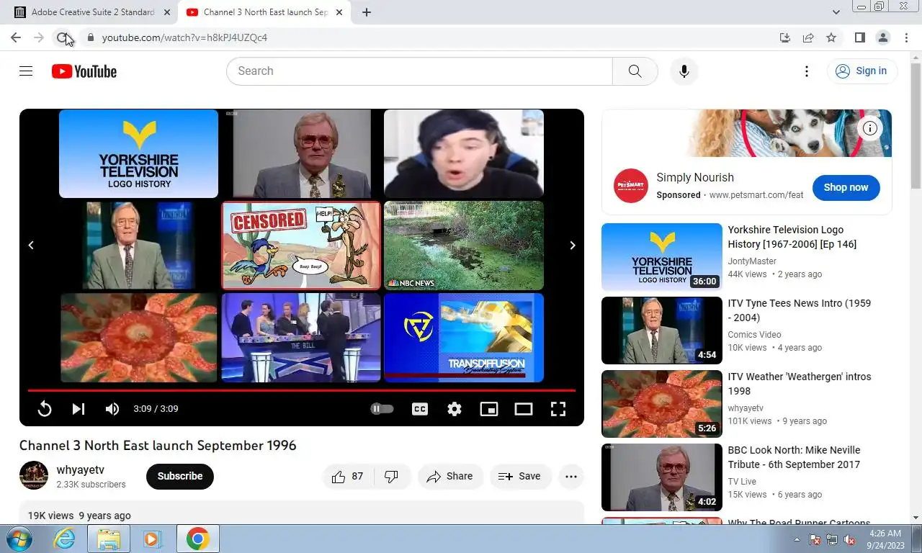This screenshot has height=553, width=922.
Task: Click Shop now on PetSmart ad
Action: (x=846, y=187)
